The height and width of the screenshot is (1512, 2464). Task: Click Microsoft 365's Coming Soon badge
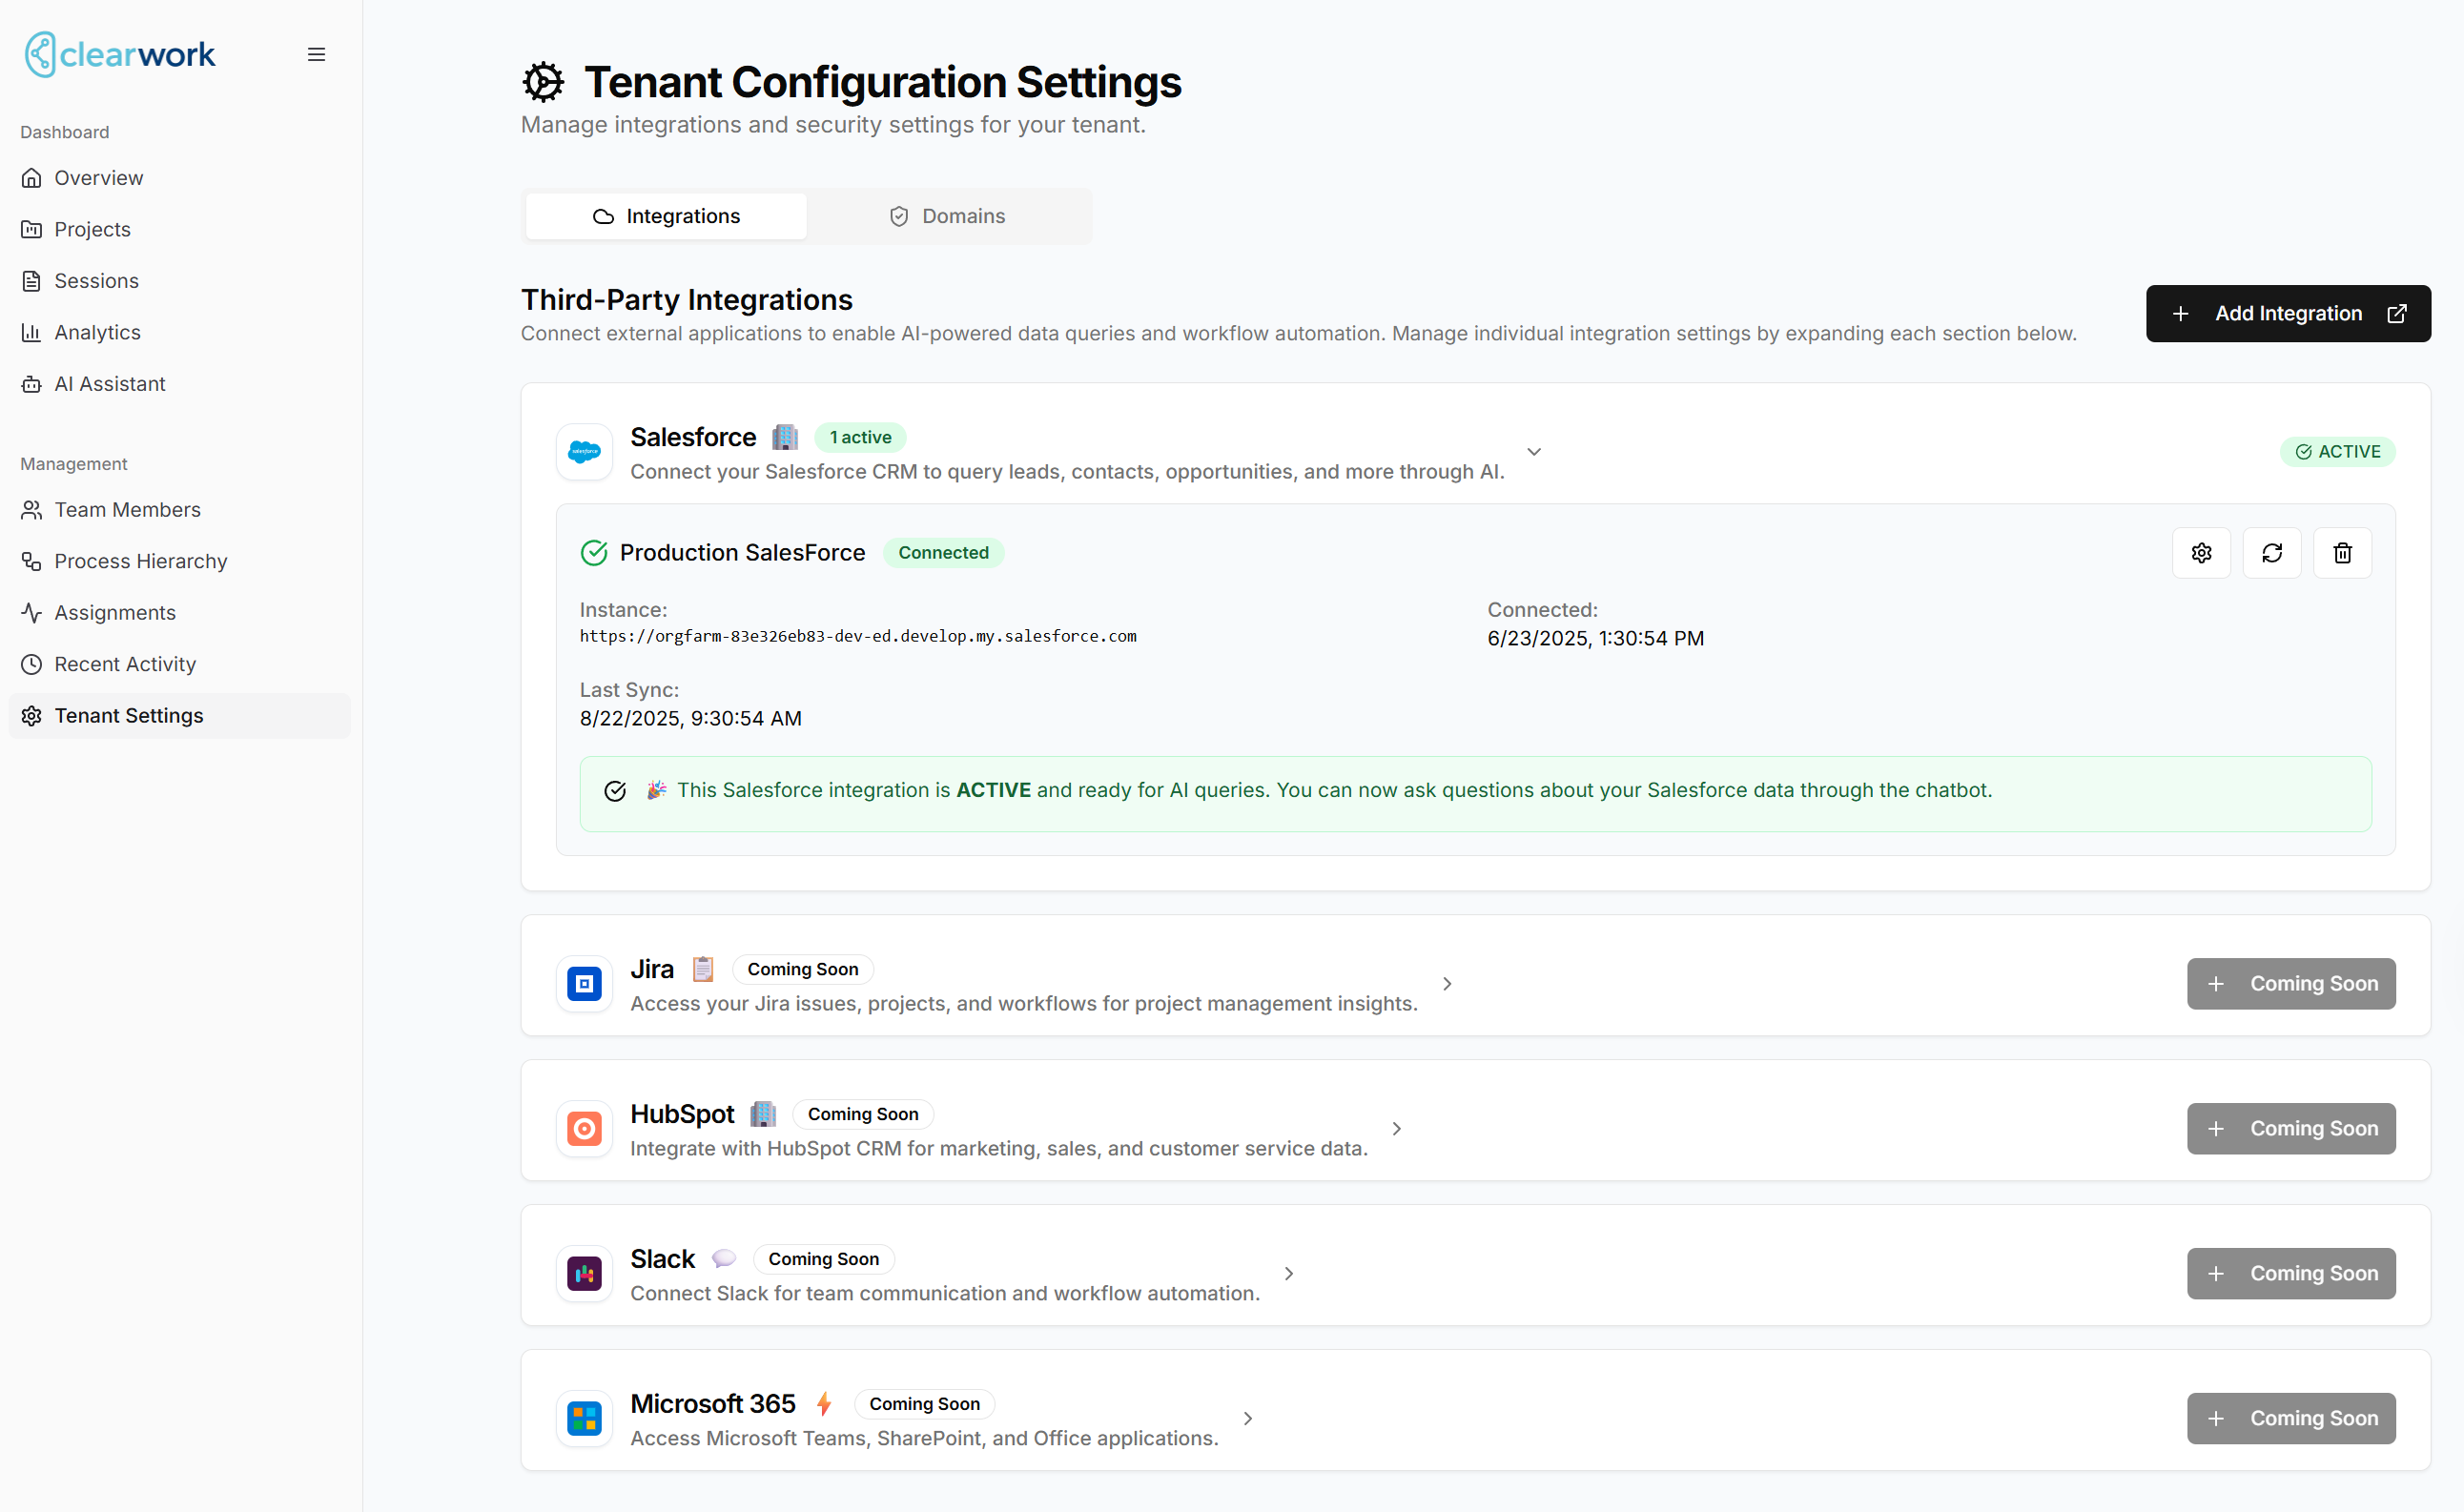tap(925, 1405)
